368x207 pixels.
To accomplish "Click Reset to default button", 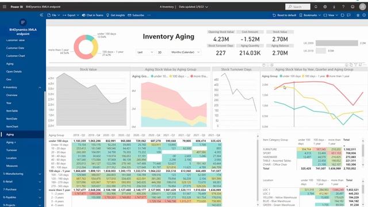I will coord(285,15).
